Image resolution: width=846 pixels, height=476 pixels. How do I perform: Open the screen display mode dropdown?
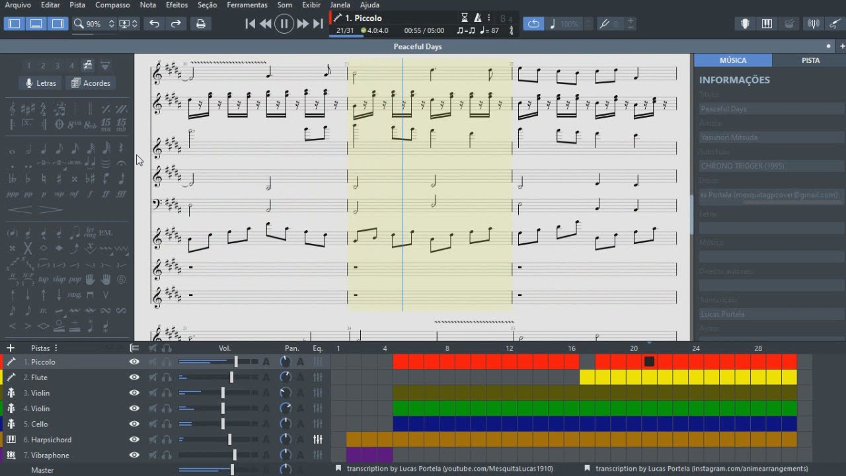tap(128, 24)
